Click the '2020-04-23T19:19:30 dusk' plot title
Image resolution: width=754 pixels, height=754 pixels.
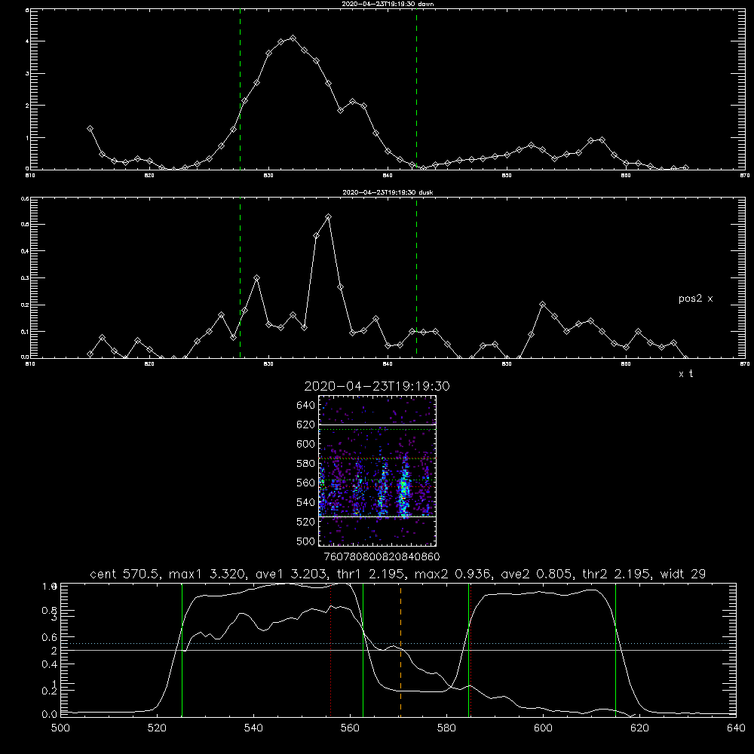click(388, 192)
